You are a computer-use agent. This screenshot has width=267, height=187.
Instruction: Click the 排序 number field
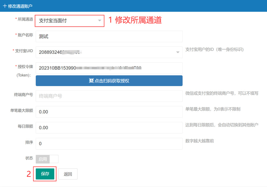pos(109,144)
